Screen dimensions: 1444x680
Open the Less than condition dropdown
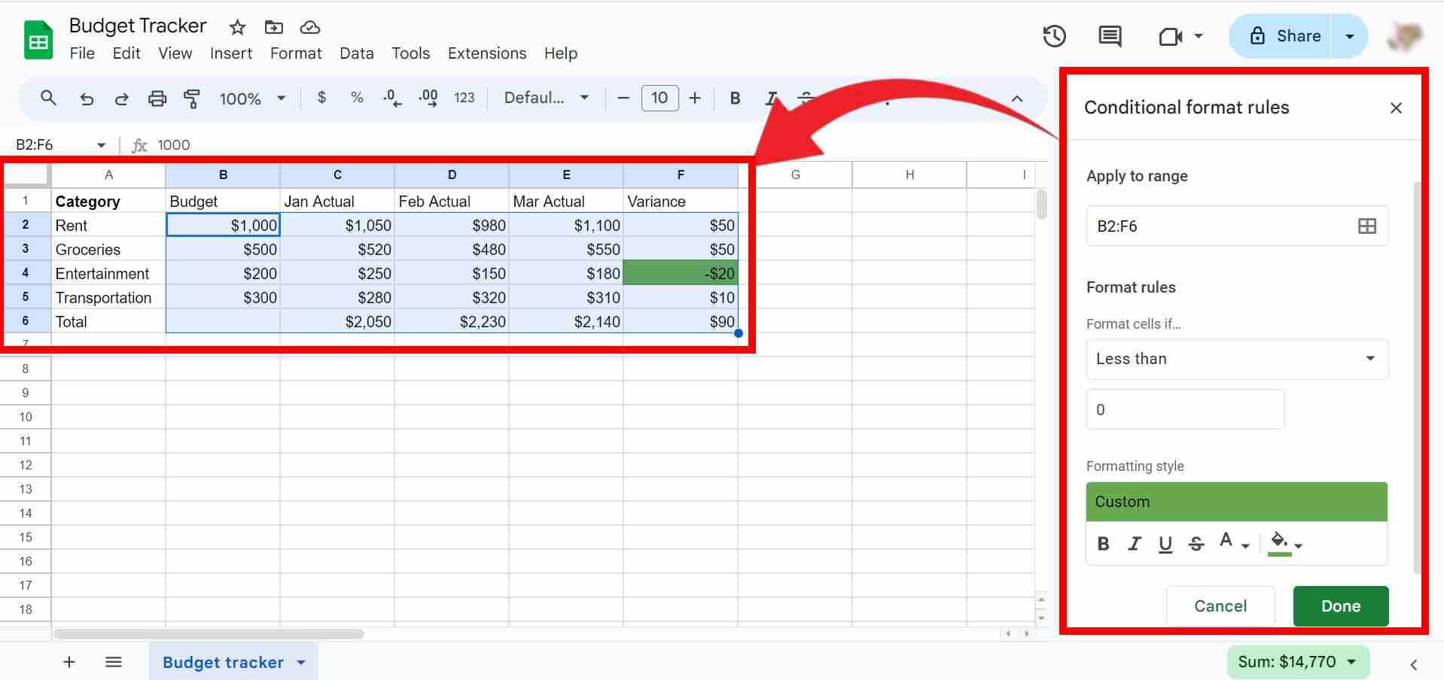(x=1235, y=359)
